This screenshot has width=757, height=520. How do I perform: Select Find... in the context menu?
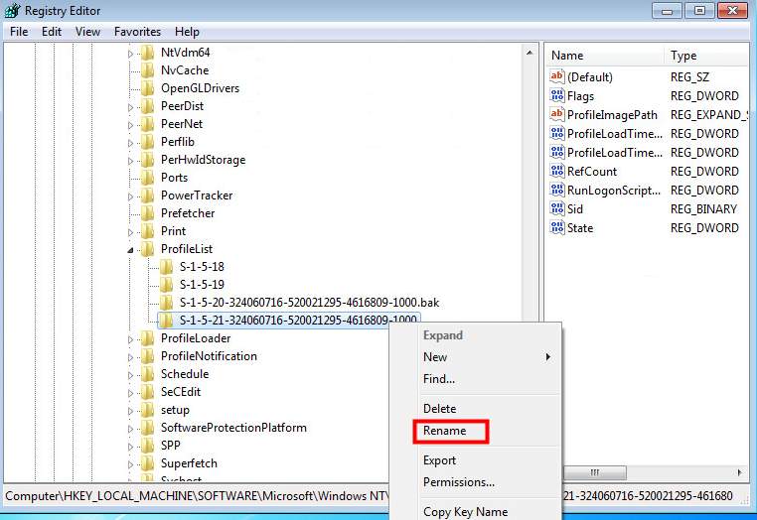[439, 379]
